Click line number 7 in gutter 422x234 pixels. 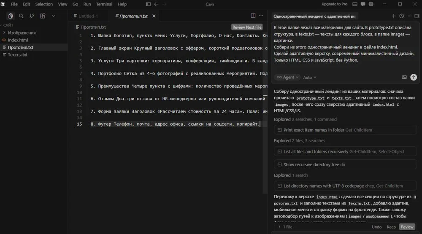(x=81, y=73)
